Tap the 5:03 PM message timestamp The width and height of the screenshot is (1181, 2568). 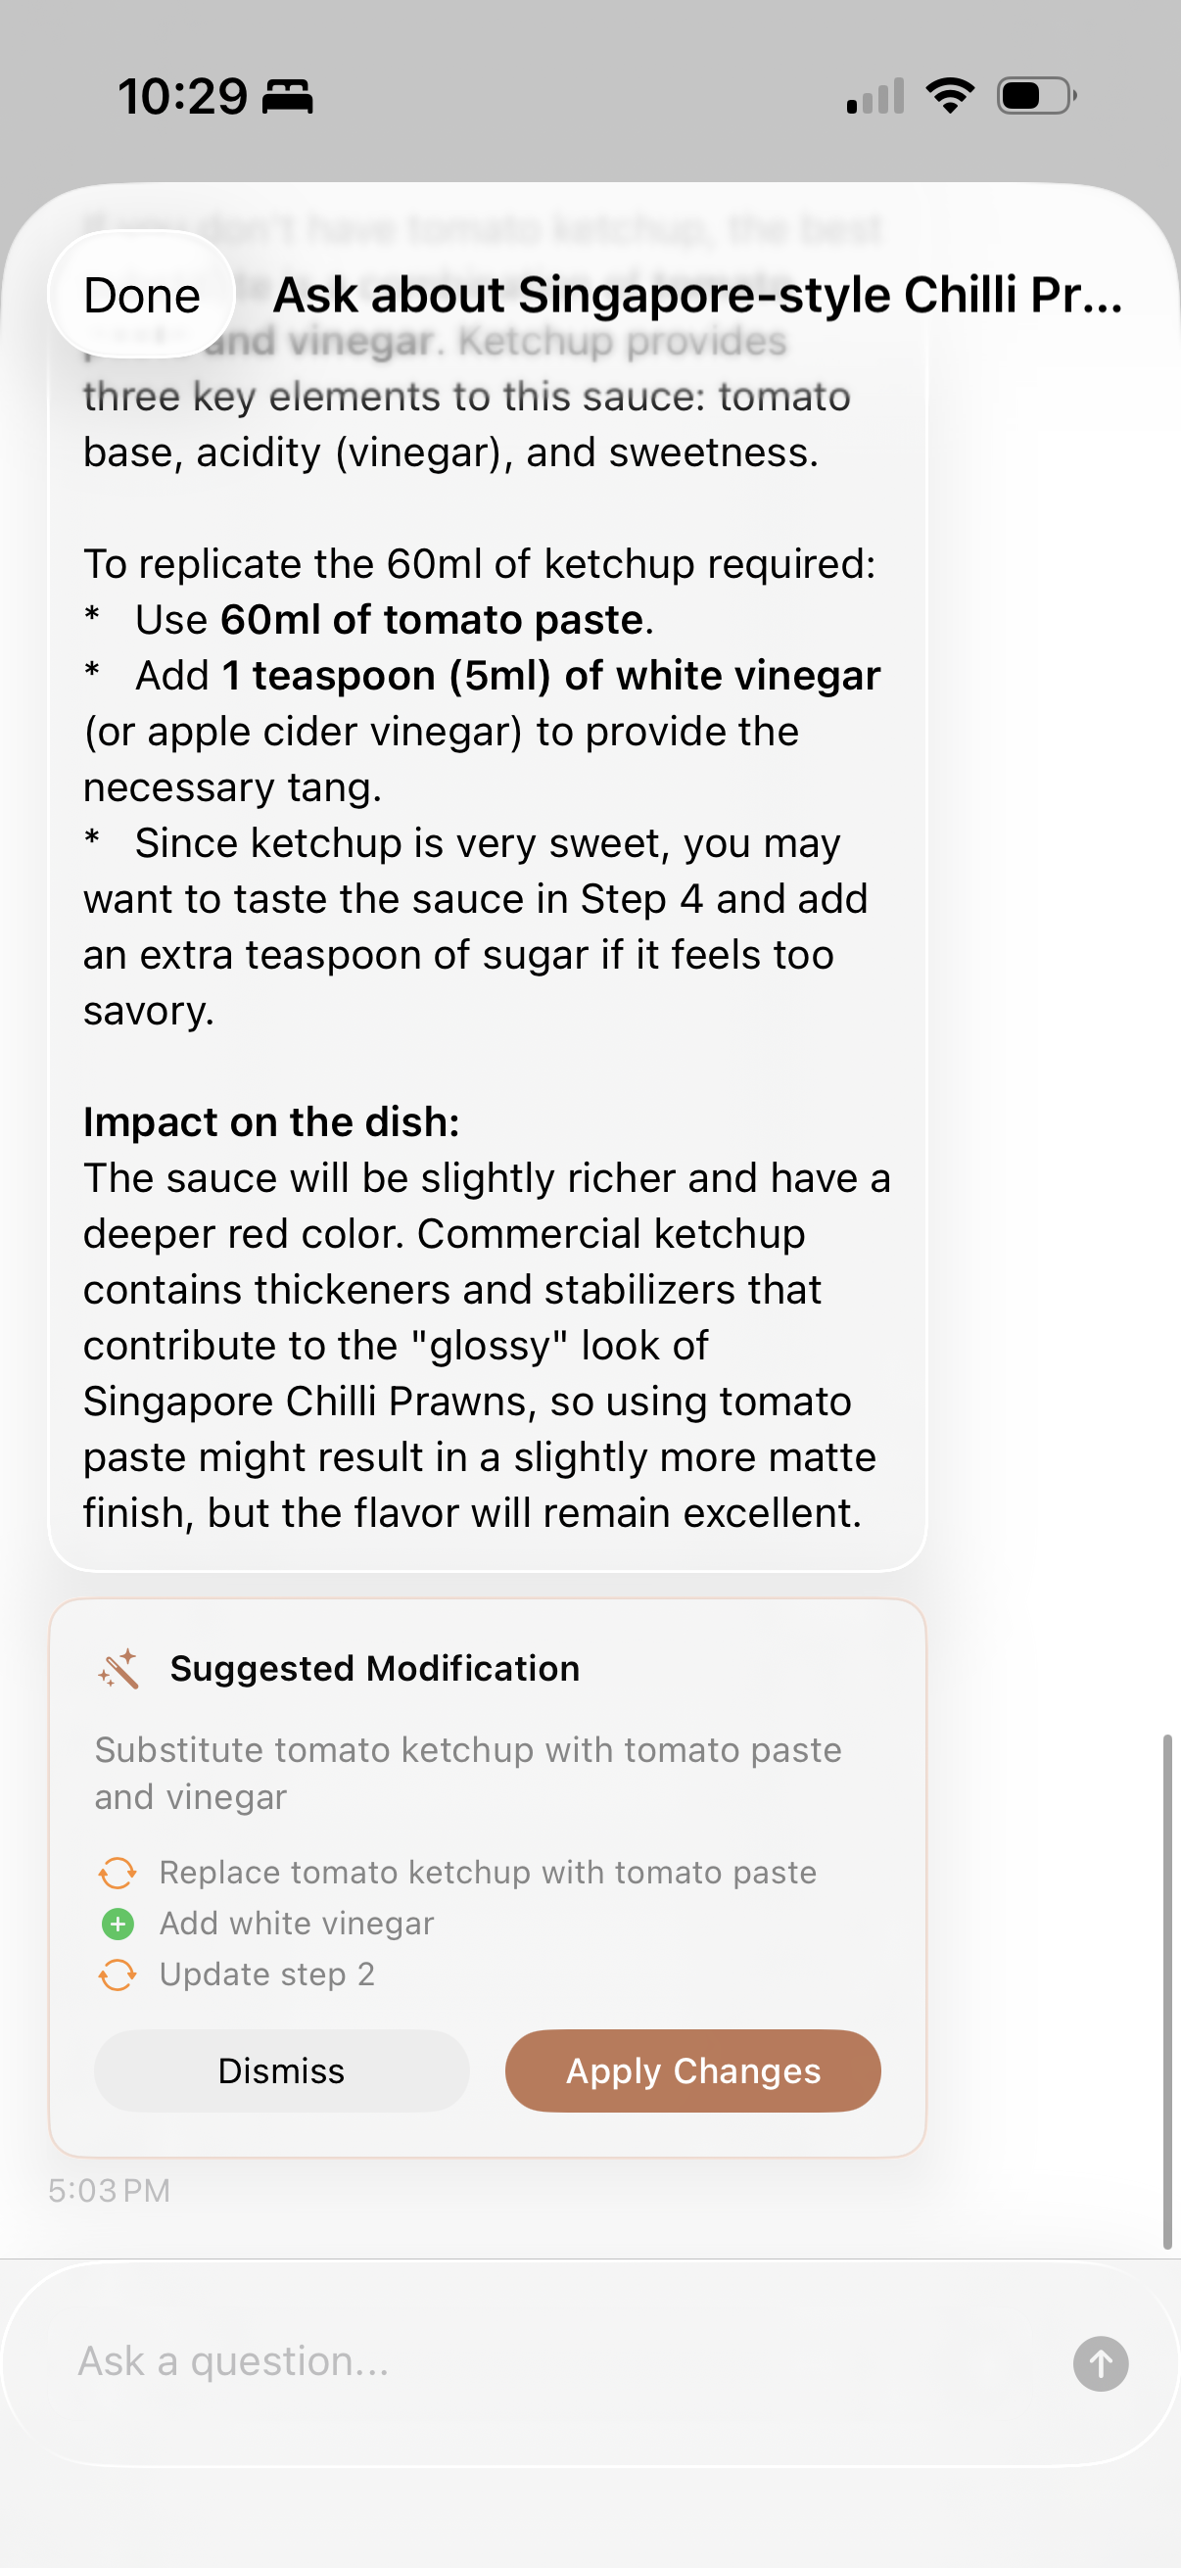pyautogui.click(x=110, y=2190)
